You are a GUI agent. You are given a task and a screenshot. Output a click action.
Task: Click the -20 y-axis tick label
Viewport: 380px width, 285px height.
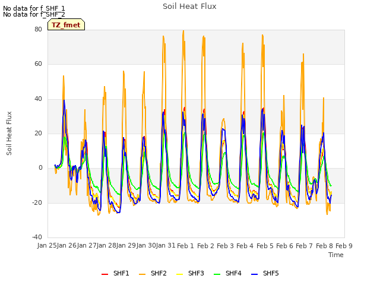click(x=37, y=202)
